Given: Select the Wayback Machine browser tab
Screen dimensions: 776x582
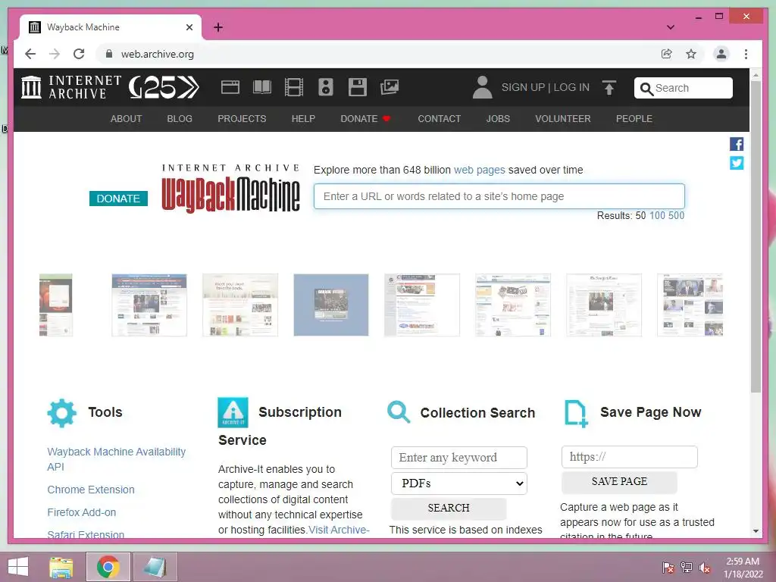Looking at the screenshot, I should (x=111, y=27).
